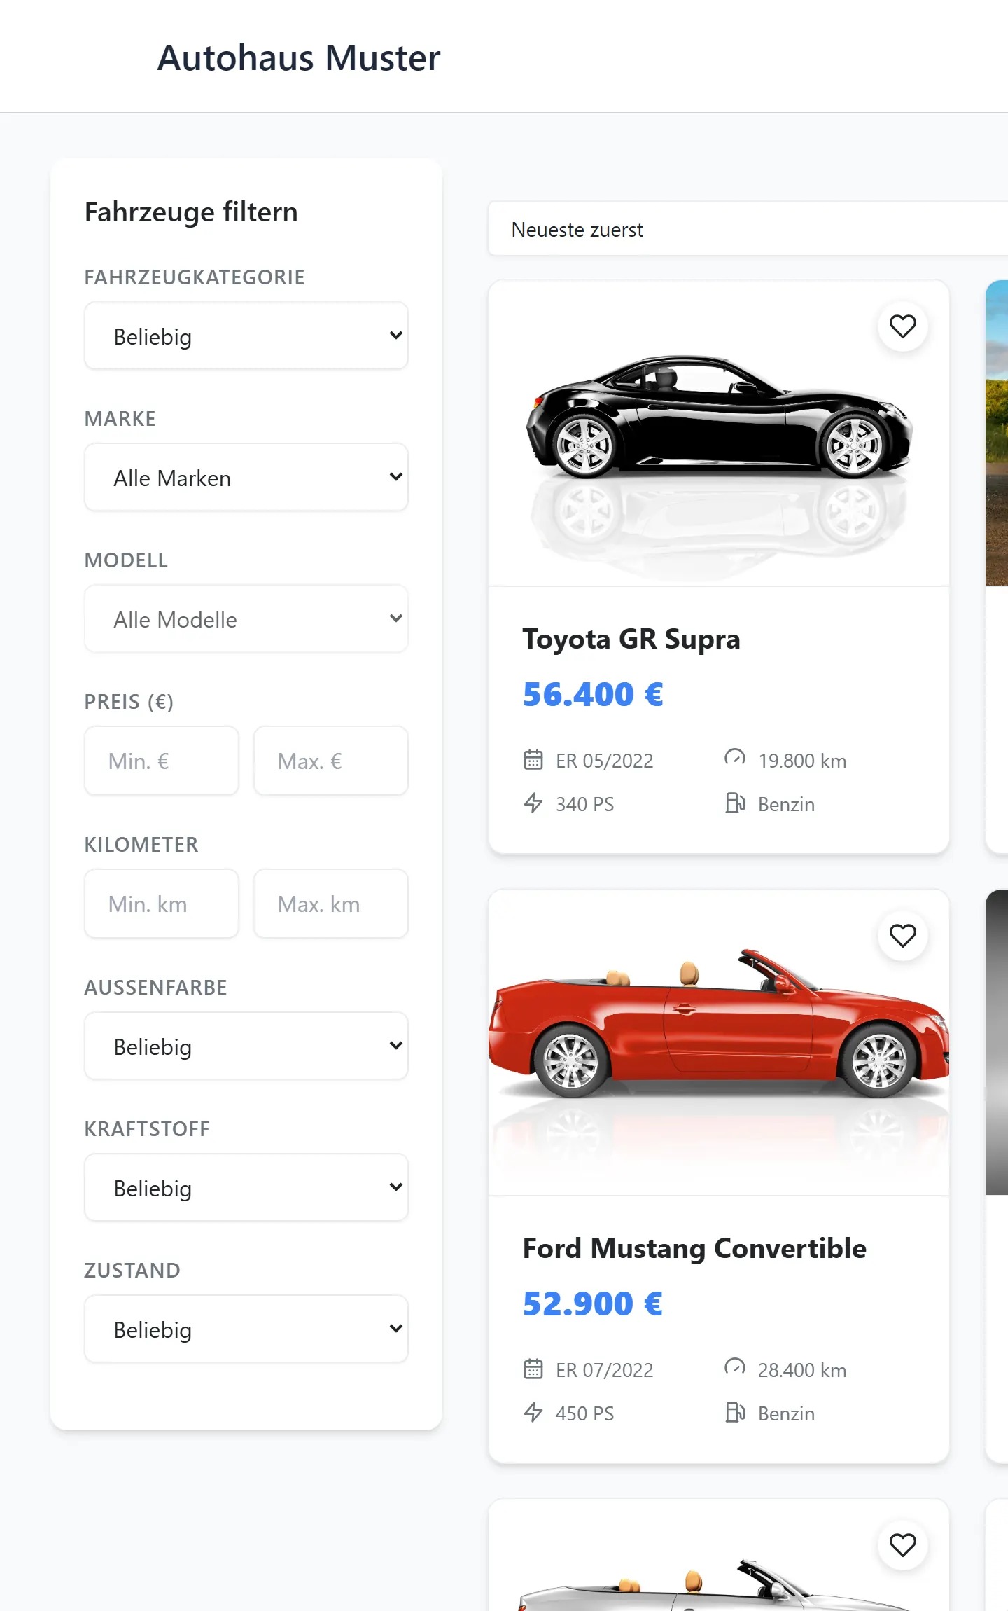This screenshot has width=1008, height=1611.
Task: Open the Zustand dropdown
Action: [x=246, y=1329]
